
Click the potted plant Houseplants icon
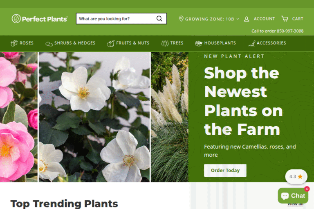pos(199,43)
